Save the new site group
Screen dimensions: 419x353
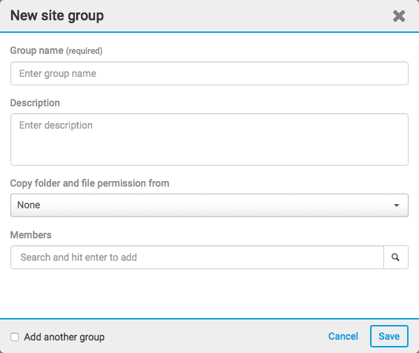pos(389,336)
